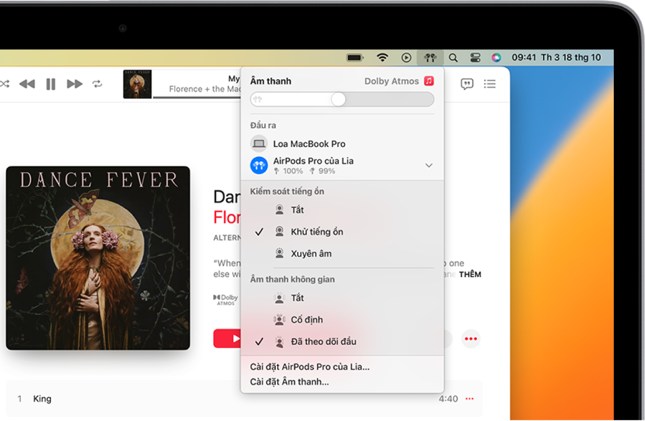The height and width of the screenshot is (421, 645).
Task: Click THÊM to expand description
Action: [x=470, y=275]
